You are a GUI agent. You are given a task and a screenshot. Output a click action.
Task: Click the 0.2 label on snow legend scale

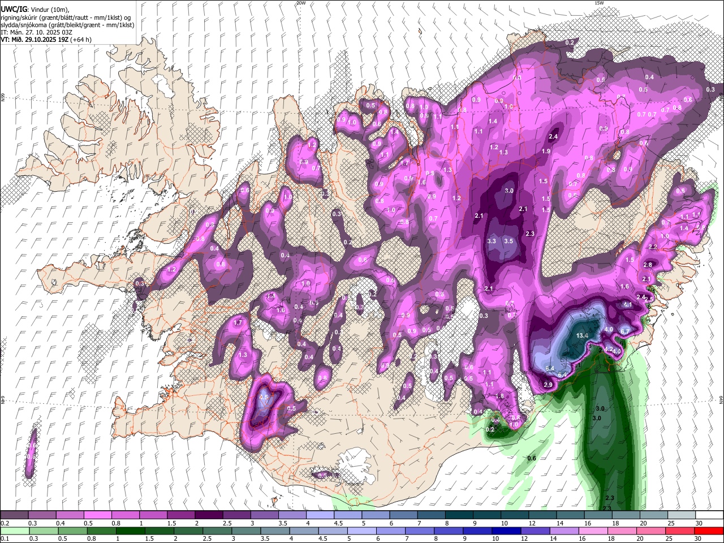(5, 523)
